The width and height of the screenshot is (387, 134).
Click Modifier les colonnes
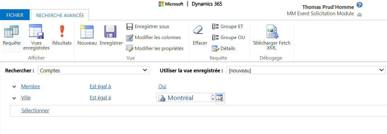tap(154, 38)
